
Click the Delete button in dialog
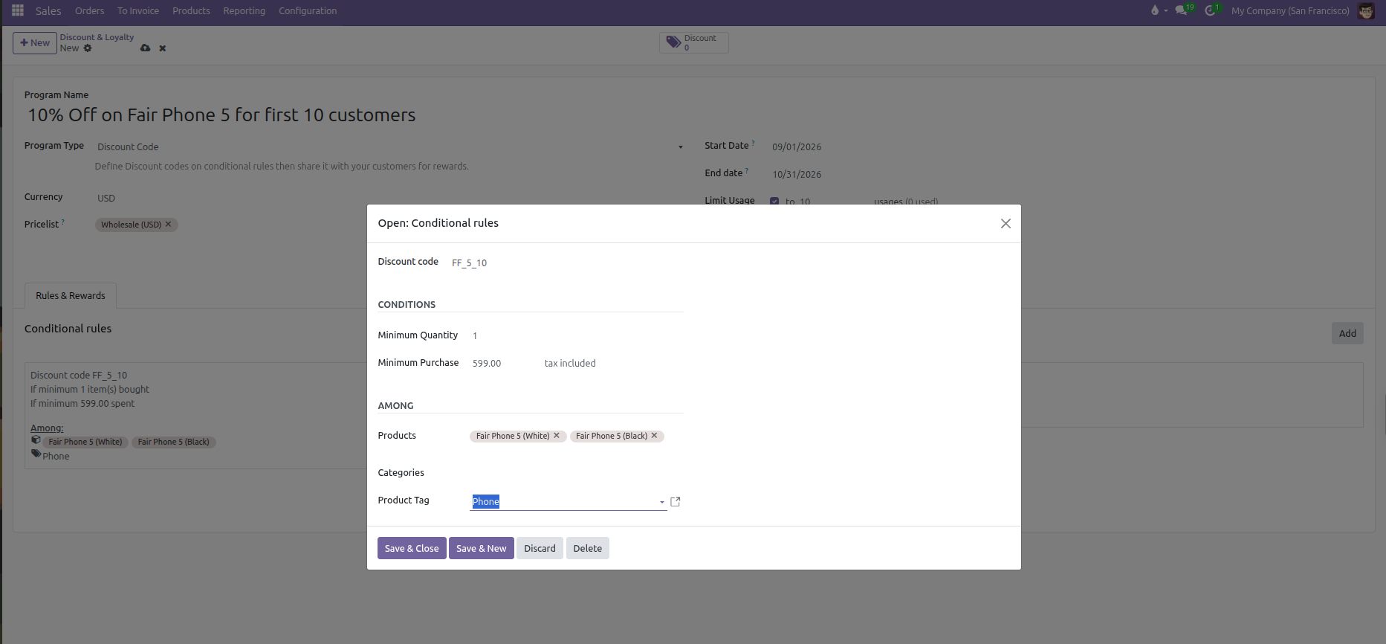[x=588, y=548]
